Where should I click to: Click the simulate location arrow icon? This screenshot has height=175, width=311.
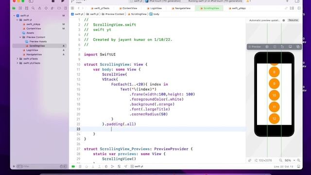pos(125,166)
